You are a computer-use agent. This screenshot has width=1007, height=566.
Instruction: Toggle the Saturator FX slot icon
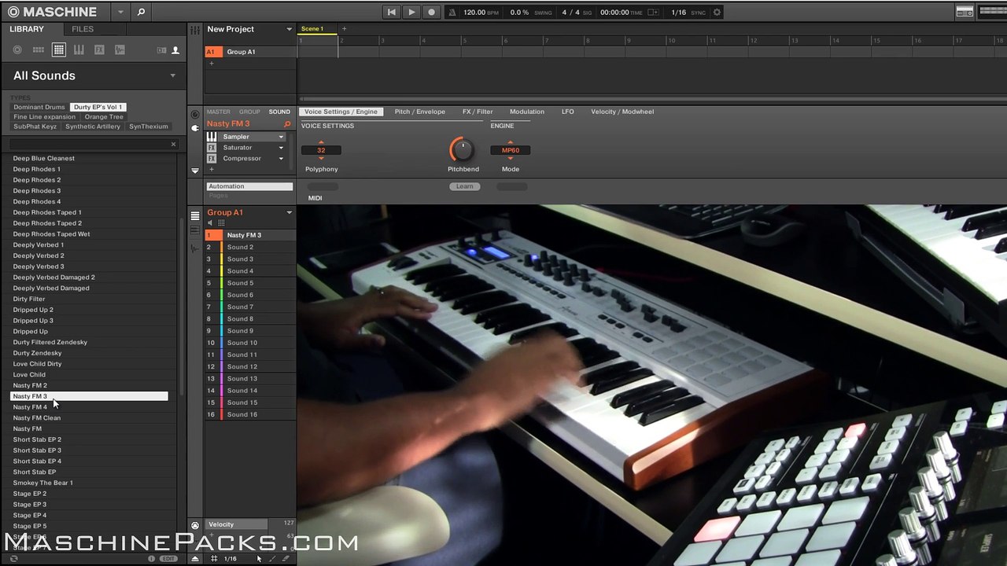pyautogui.click(x=212, y=148)
